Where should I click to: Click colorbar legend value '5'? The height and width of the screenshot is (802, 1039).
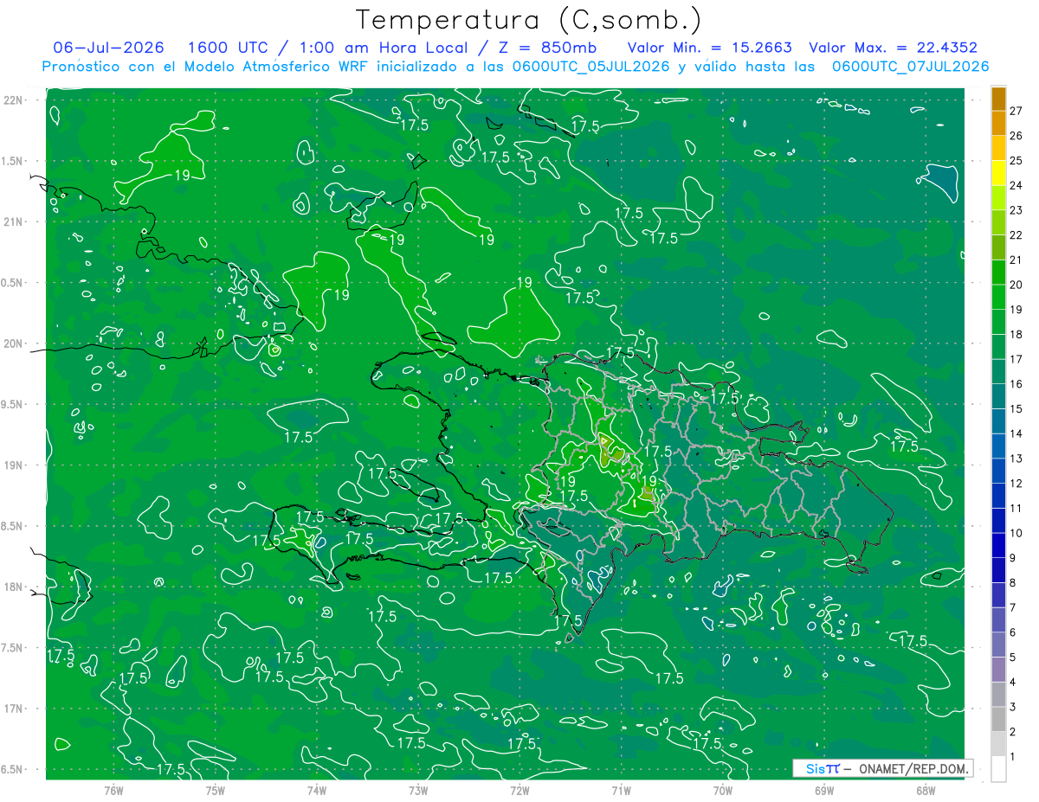tap(1014, 658)
